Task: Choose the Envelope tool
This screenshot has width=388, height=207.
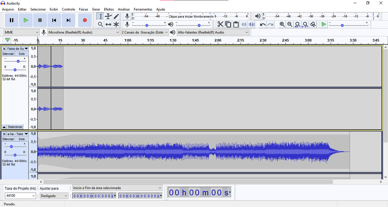Action: point(108,17)
